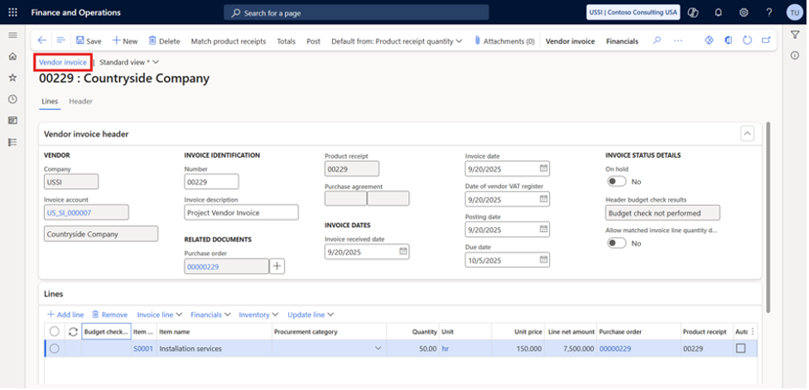Open grid column options dots

tap(753, 332)
